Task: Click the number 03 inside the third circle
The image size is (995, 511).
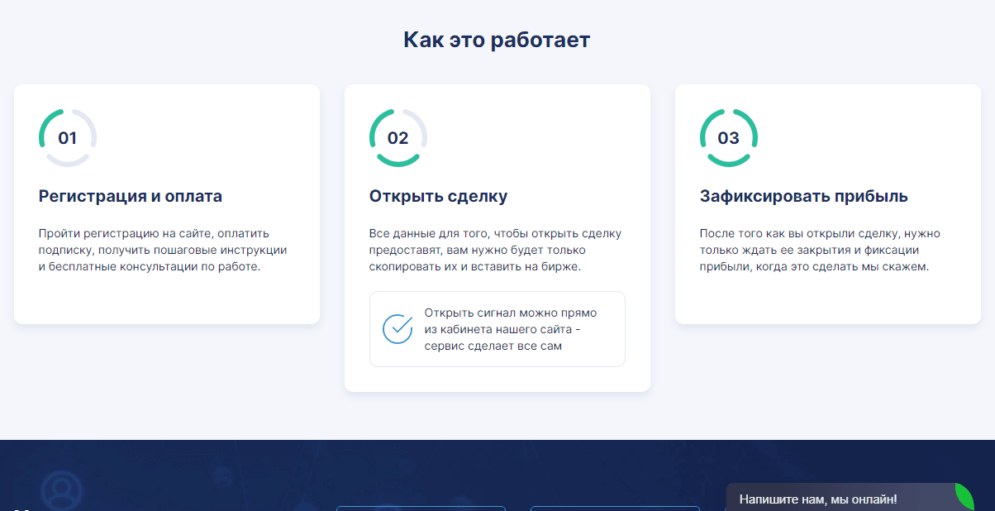Action: (x=729, y=138)
